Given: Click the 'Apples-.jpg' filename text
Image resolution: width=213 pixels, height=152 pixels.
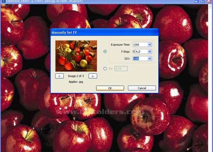Looking at the screenshot, I should pyautogui.click(x=76, y=82).
